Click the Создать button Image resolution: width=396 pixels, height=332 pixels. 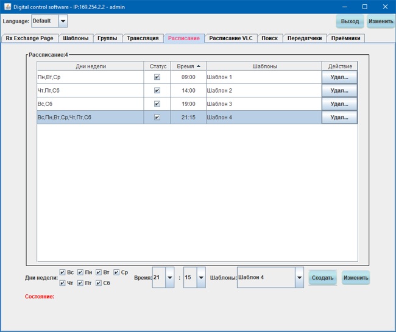322,278
